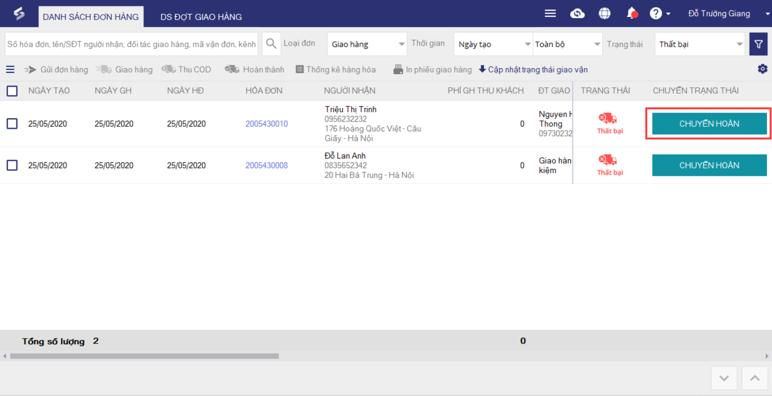Click Thu COD toolbar action

186,70
